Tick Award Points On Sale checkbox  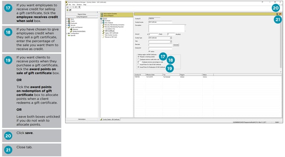[139, 65]
